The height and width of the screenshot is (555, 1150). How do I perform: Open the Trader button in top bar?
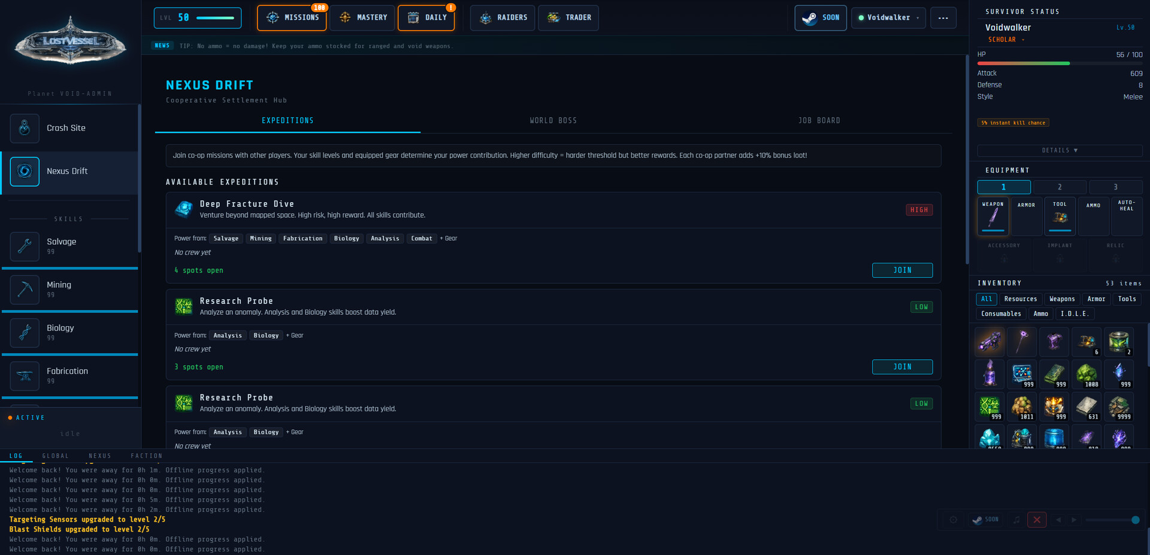[x=568, y=18]
